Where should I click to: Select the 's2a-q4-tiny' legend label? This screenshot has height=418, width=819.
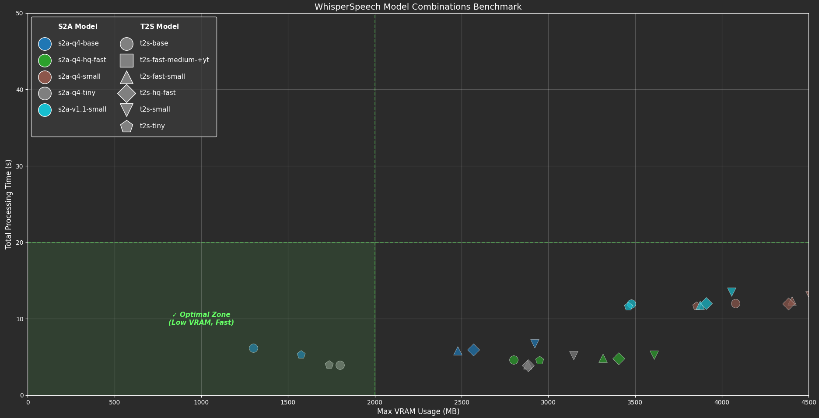point(77,93)
